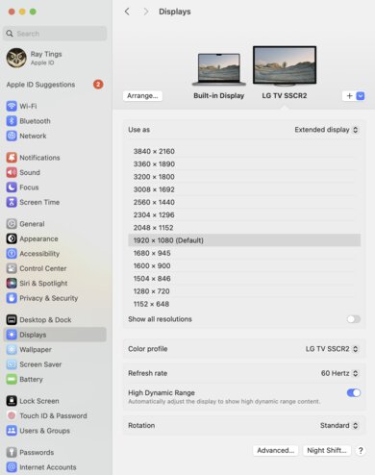
Task: Select the Screen Time hourglass icon
Action: click(x=12, y=202)
